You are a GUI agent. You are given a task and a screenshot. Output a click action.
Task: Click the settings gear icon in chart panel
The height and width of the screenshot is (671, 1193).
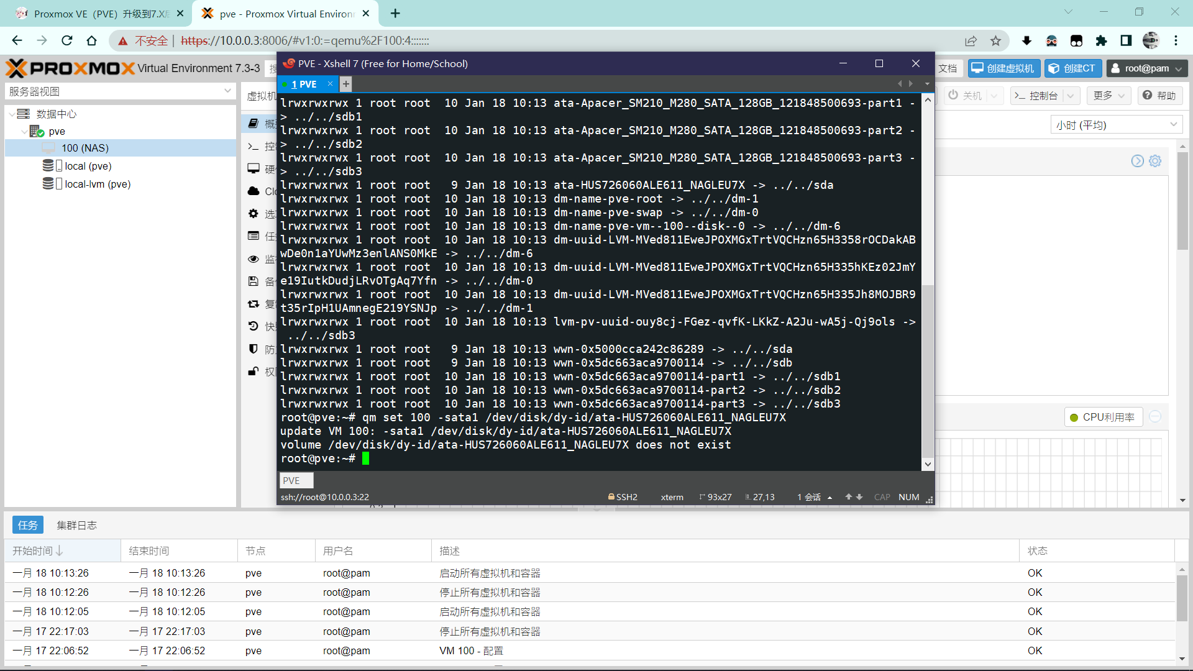tap(1155, 161)
